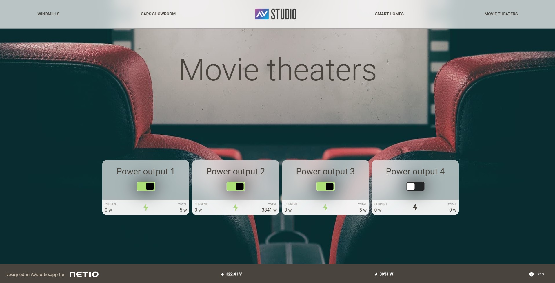
Task: Click the total wattage bolt icon in footer
Action: tap(376, 274)
